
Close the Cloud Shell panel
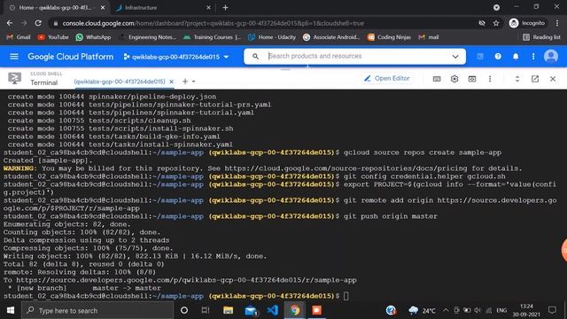coord(553,79)
